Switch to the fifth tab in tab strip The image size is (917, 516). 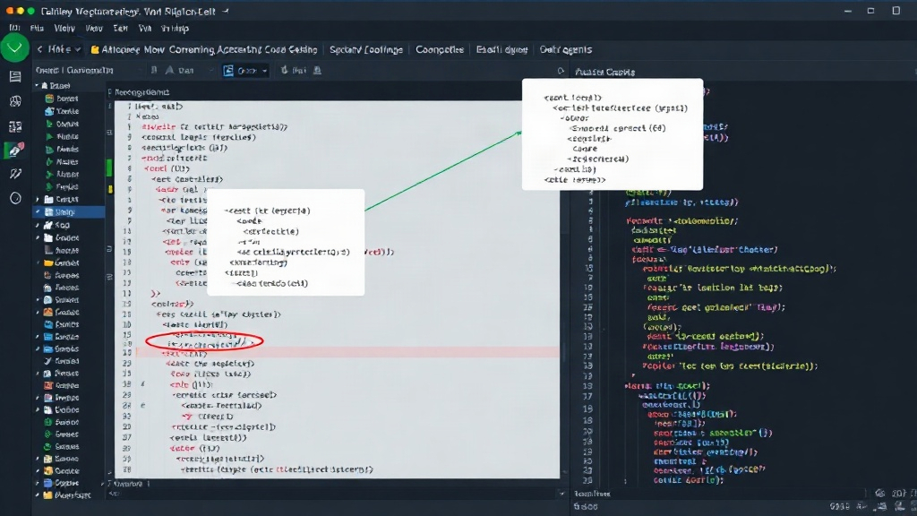566,50
